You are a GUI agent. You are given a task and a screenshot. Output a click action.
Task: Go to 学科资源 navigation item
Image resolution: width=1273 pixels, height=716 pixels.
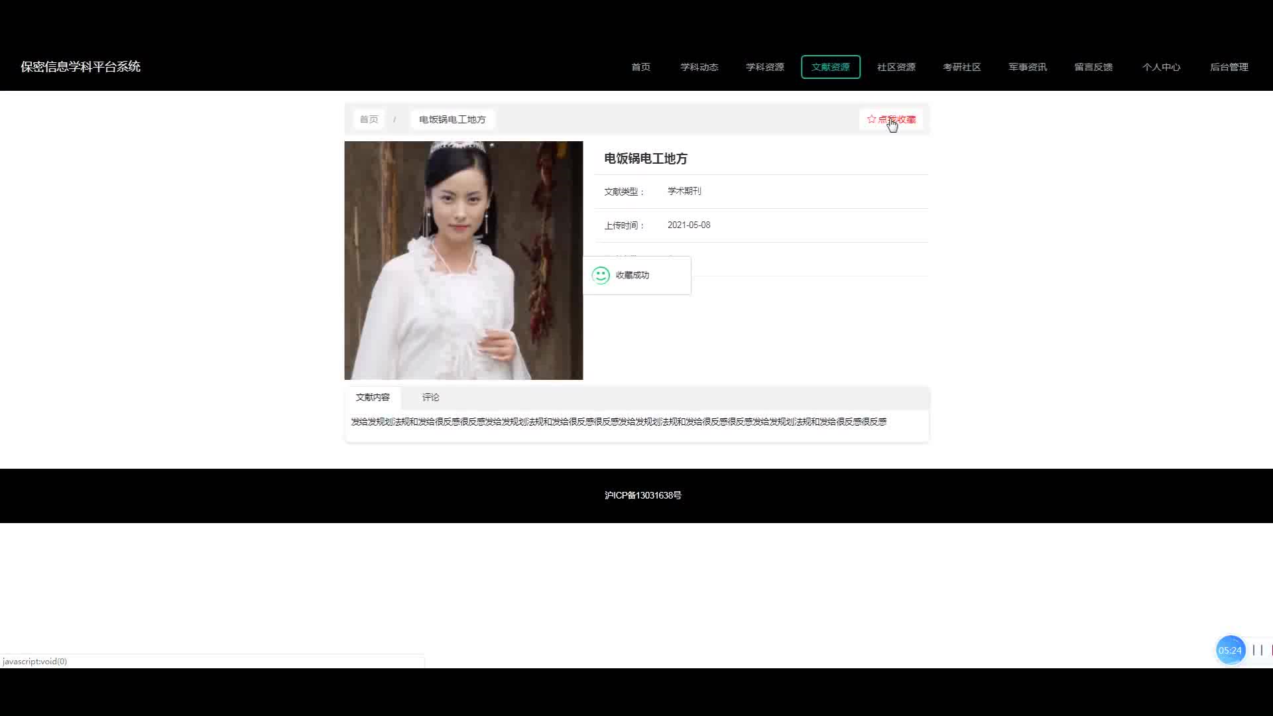tap(764, 67)
